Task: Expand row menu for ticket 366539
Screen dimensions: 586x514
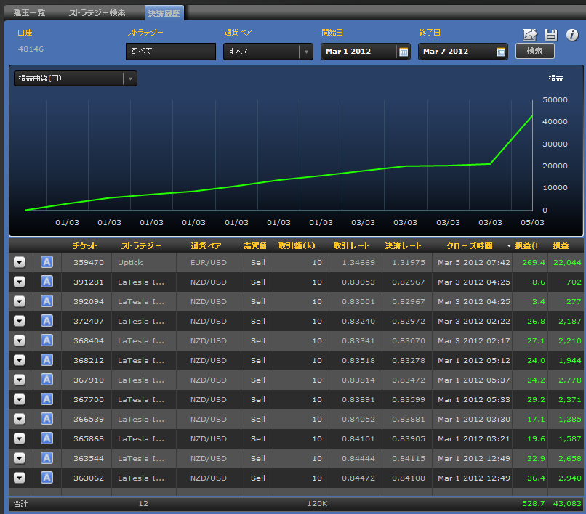Action: tap(20, 419)
